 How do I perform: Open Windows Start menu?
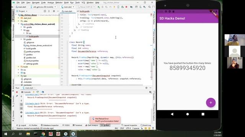6,134
